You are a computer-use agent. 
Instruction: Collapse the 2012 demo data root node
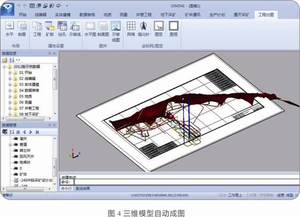point(4,67)
